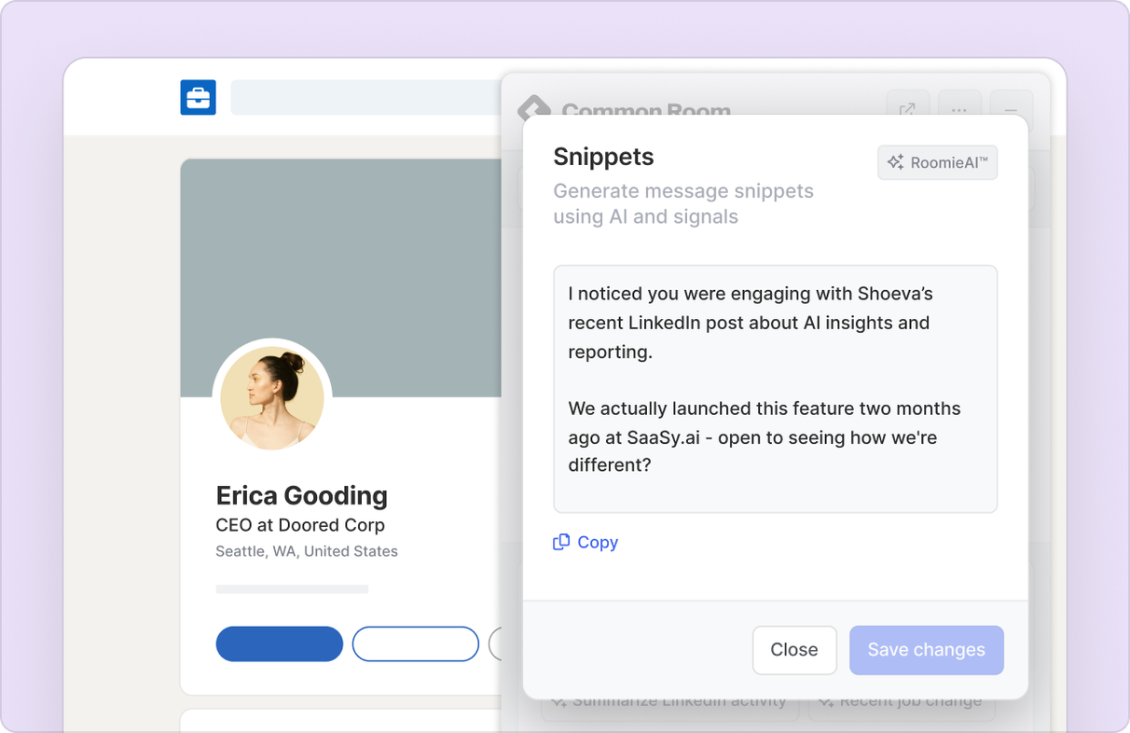Copy the generated snippet via Copy link
The image size is (1130, 733).
coord(586,542)
